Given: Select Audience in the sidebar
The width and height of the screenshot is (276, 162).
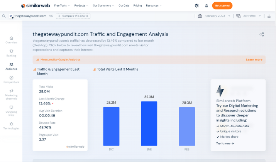Looking at the screenshot, I should point(11,66).
